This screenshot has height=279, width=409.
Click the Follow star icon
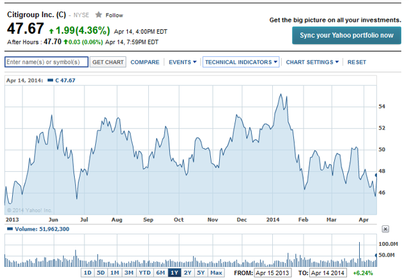(x=98, y=15)
